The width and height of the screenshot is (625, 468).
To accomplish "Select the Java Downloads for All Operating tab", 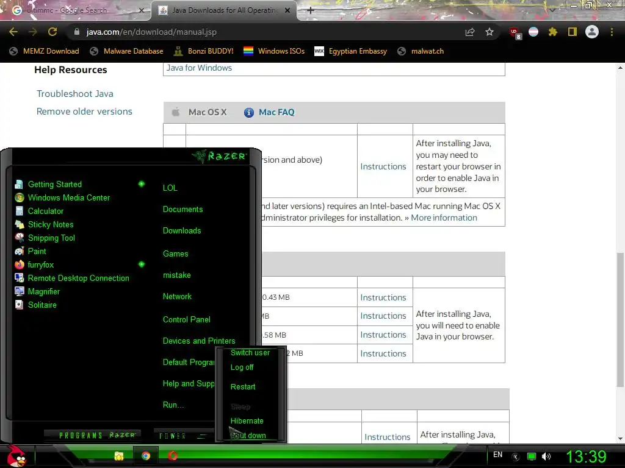I will pyautogui.click(x=224, y=10).
